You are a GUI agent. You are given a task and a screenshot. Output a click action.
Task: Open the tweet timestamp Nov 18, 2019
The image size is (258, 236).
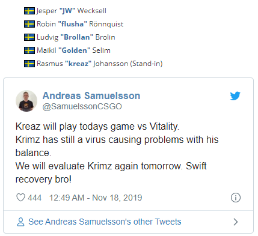click(96, 198)
